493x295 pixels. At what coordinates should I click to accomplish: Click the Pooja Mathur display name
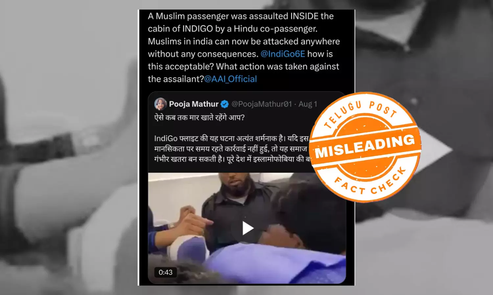(194, 104)
